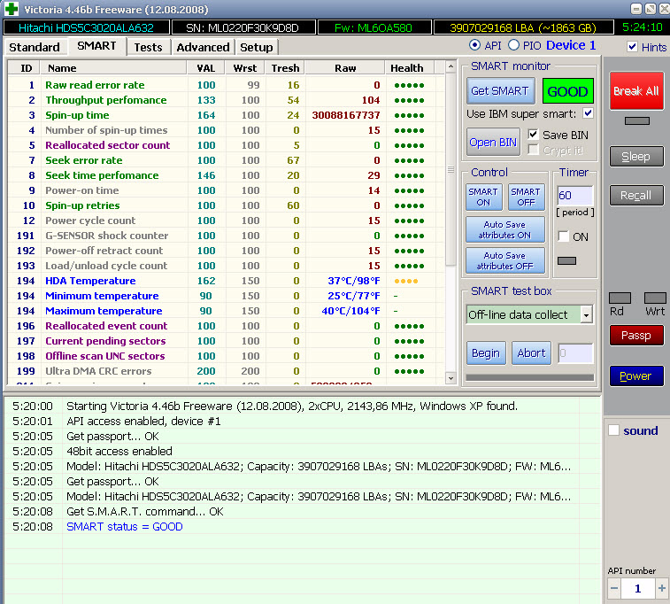The height and width of the screenshot is (604, 670).
Task: Select the Raw read error rate row
Action: click(x=227, y=85)
